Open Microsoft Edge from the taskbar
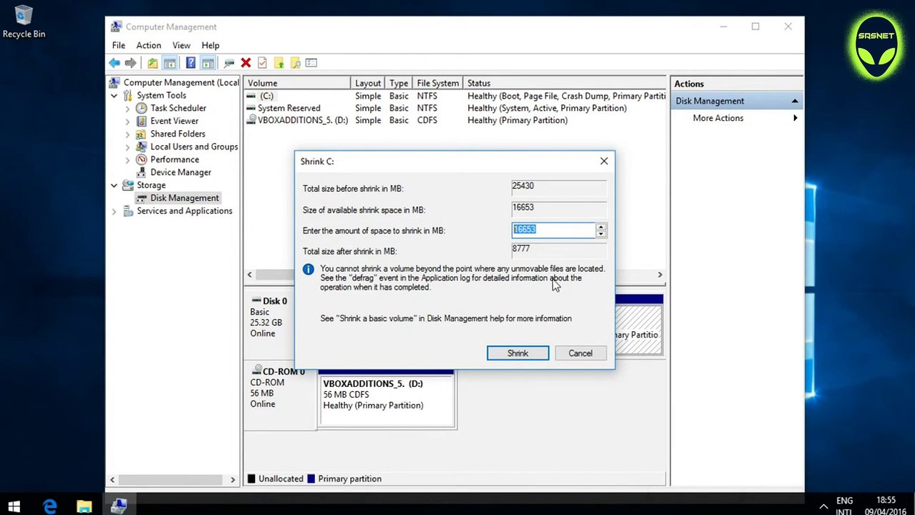Screen dimensions: 915x515 point(49,506)
